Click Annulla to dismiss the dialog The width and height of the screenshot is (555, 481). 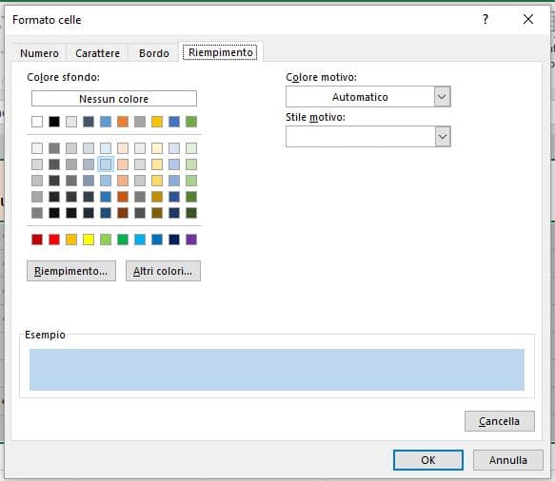(508, 460)
